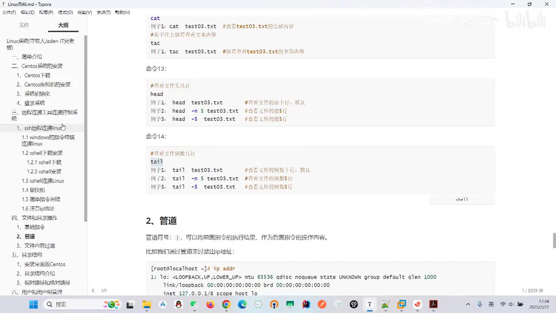The image size is (556, 313).
Task: Click 3、文件内容过滤 in the outline
Action: tap(36, 246)
